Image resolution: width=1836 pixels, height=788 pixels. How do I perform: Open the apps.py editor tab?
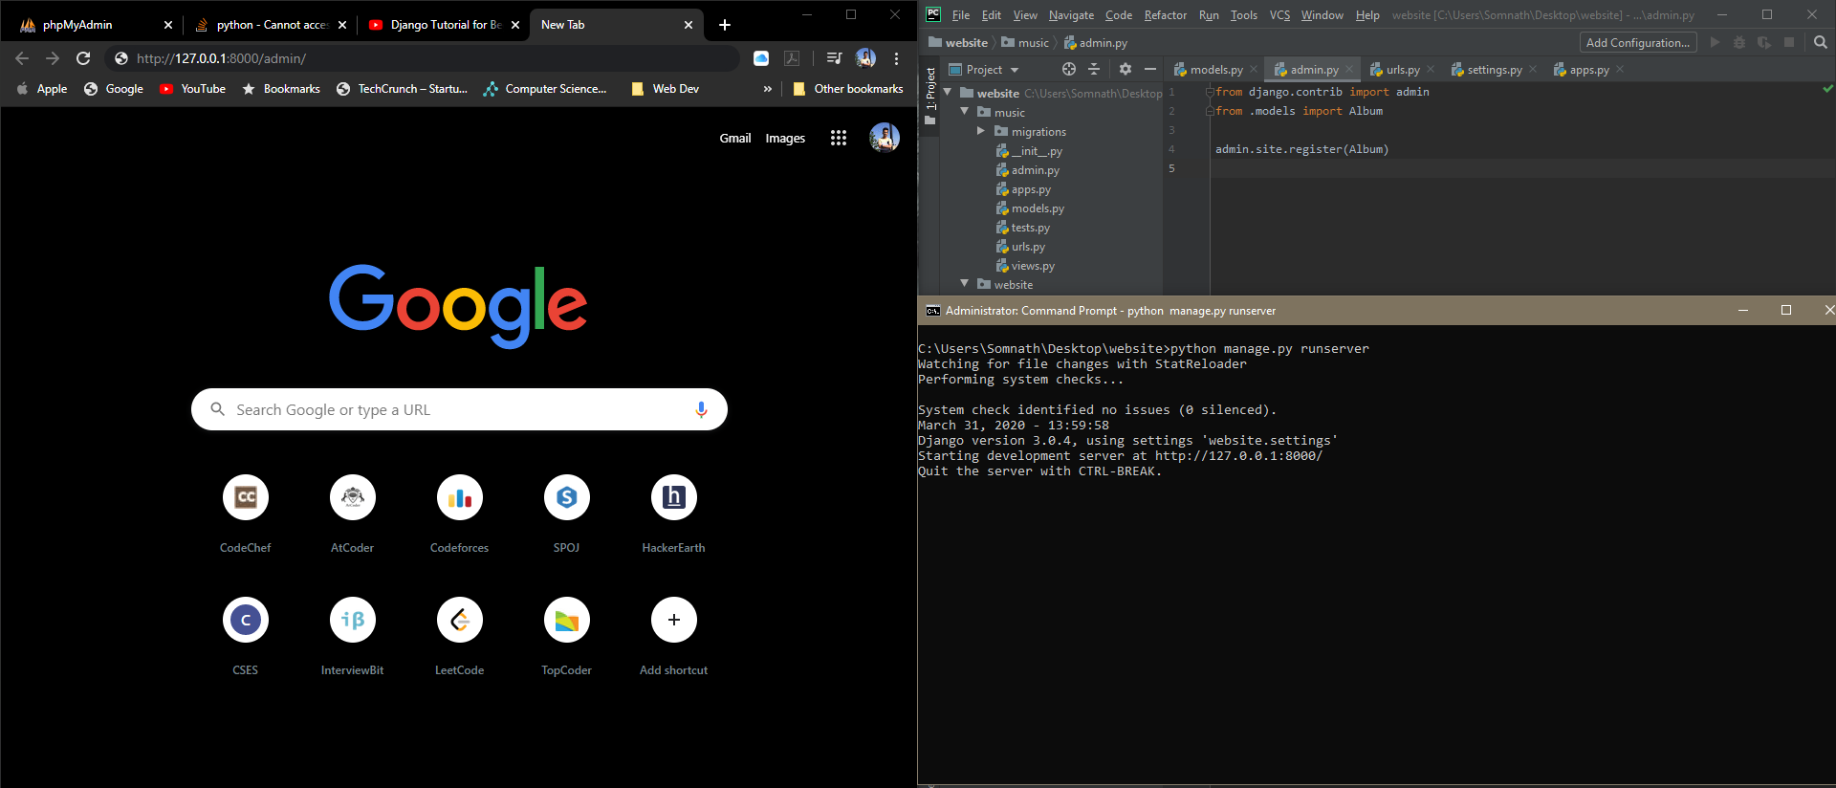pos(1582,70)
